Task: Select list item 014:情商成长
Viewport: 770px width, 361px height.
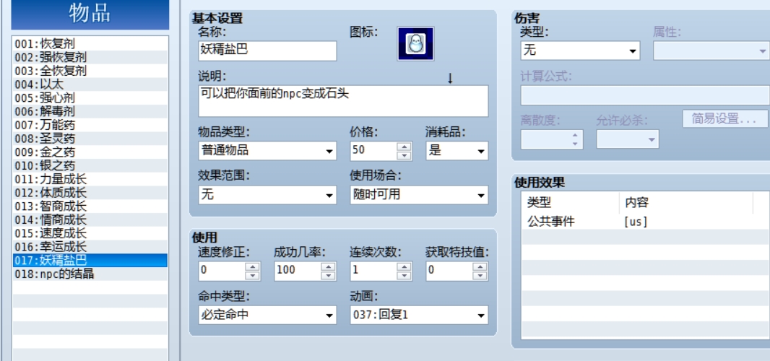Action: click(90, 219)
